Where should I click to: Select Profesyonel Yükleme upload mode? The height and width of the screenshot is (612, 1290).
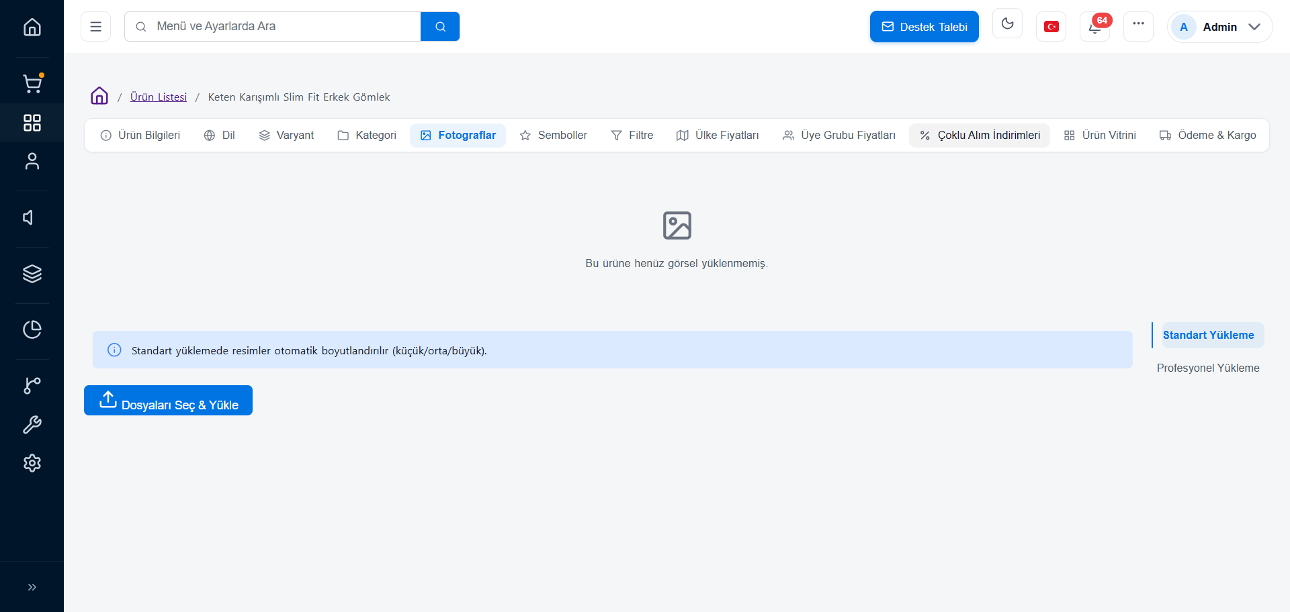click(1208, 368)
